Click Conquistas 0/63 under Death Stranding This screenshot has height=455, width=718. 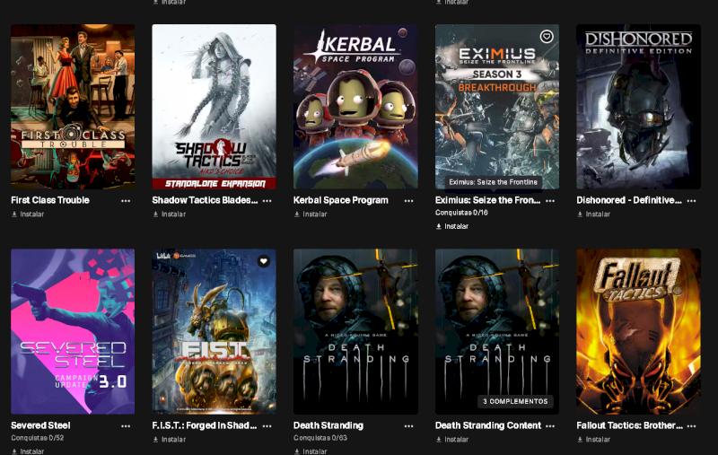(x=320, y=438)
